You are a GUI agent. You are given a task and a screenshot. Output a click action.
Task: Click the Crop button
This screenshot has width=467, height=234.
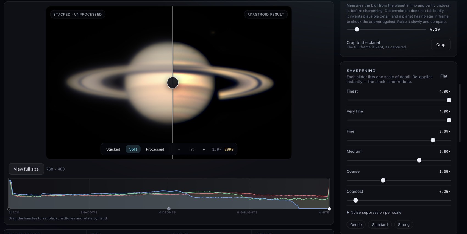point(441,45)
